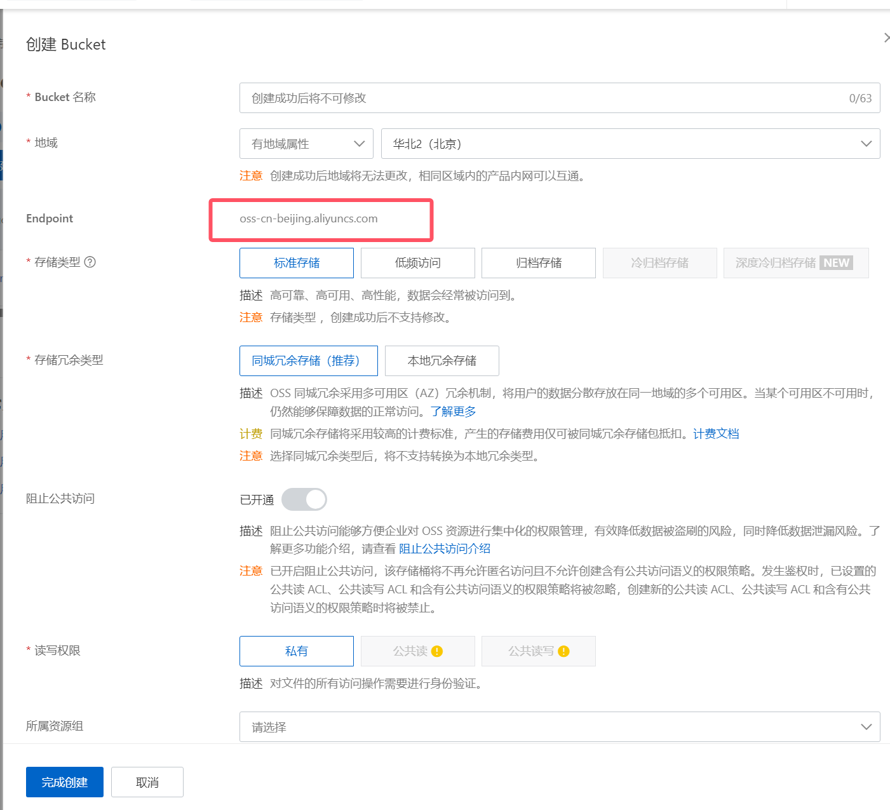Click the warning icon on 公共读写 option

[563, 651]
